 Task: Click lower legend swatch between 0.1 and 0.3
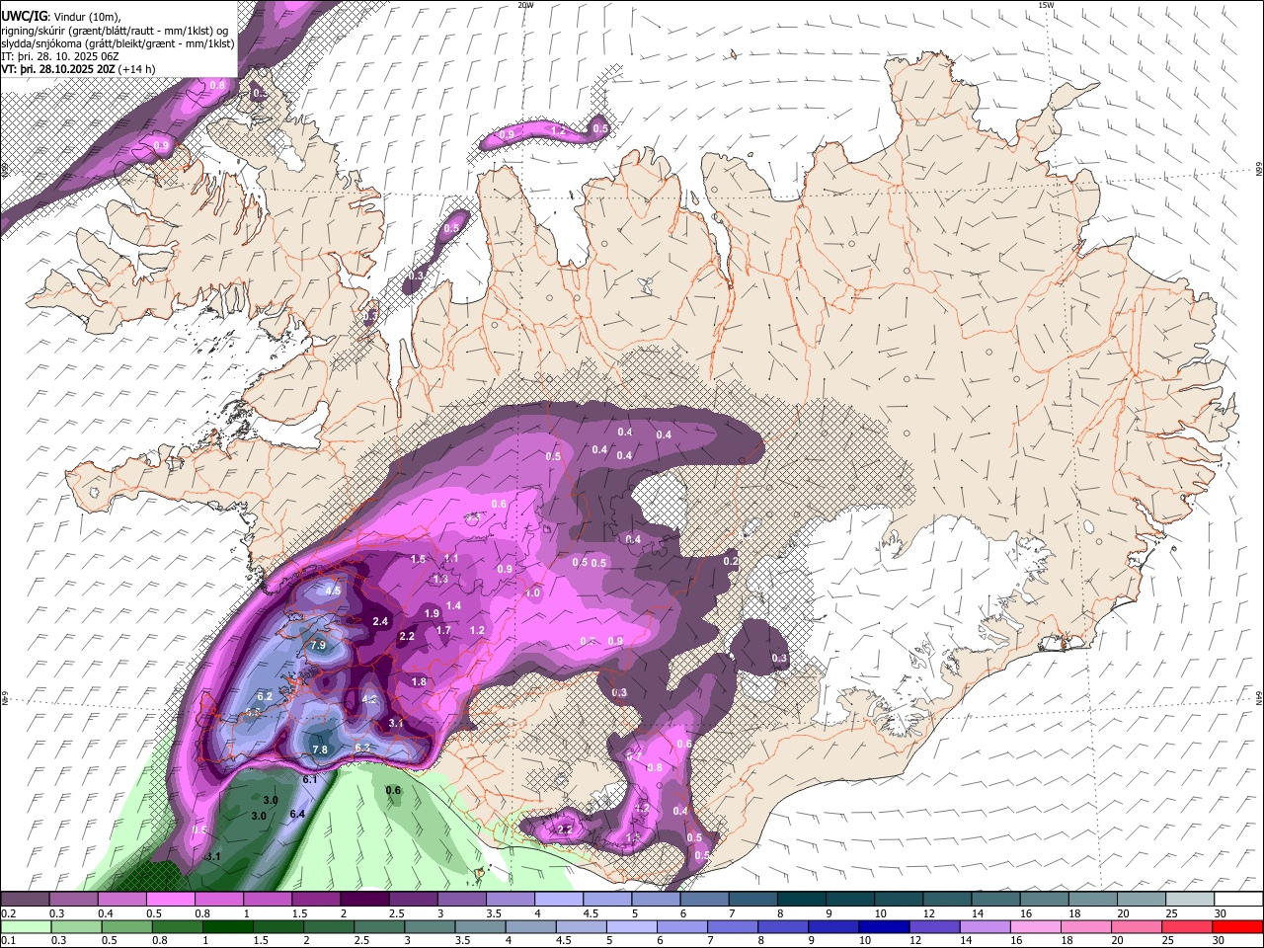pos(26,926)
